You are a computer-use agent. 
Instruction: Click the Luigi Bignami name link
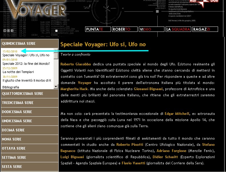point(72,157)
